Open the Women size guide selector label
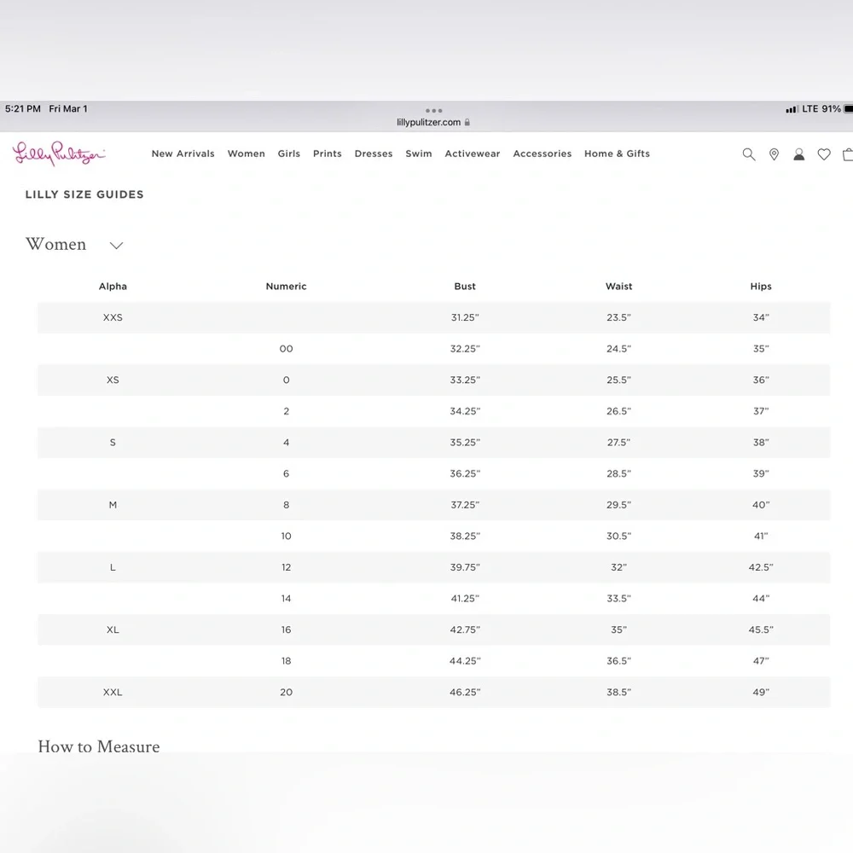Viewport: 853px width, 853px height. tap(56, 244)
